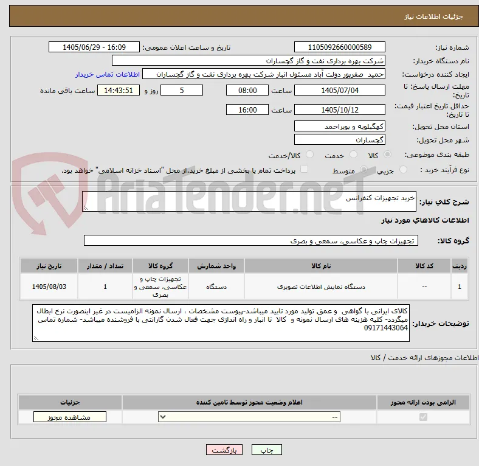Screen dimensions: 479x466
Task: Click the نام کالا column header
Action: [x=321, y=266]
